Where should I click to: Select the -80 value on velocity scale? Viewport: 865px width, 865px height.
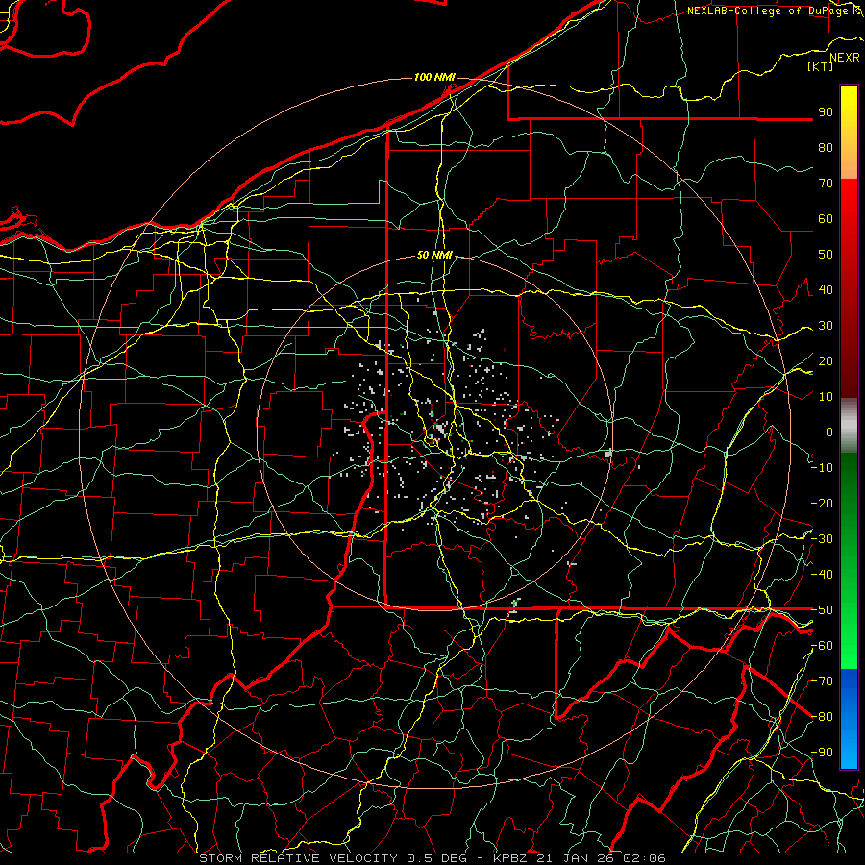(x=822, y=717)
